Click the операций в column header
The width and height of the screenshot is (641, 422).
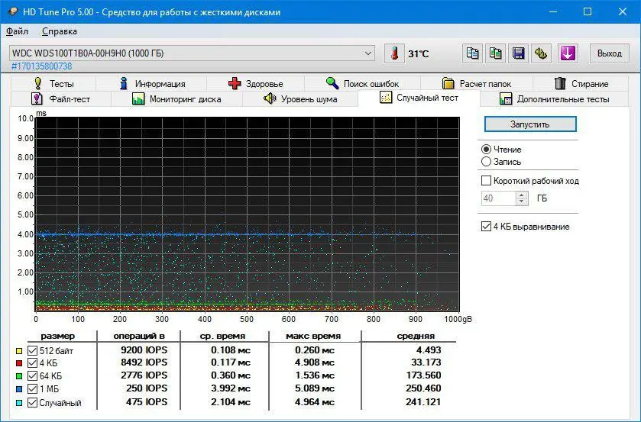click(x=139, y=337)
